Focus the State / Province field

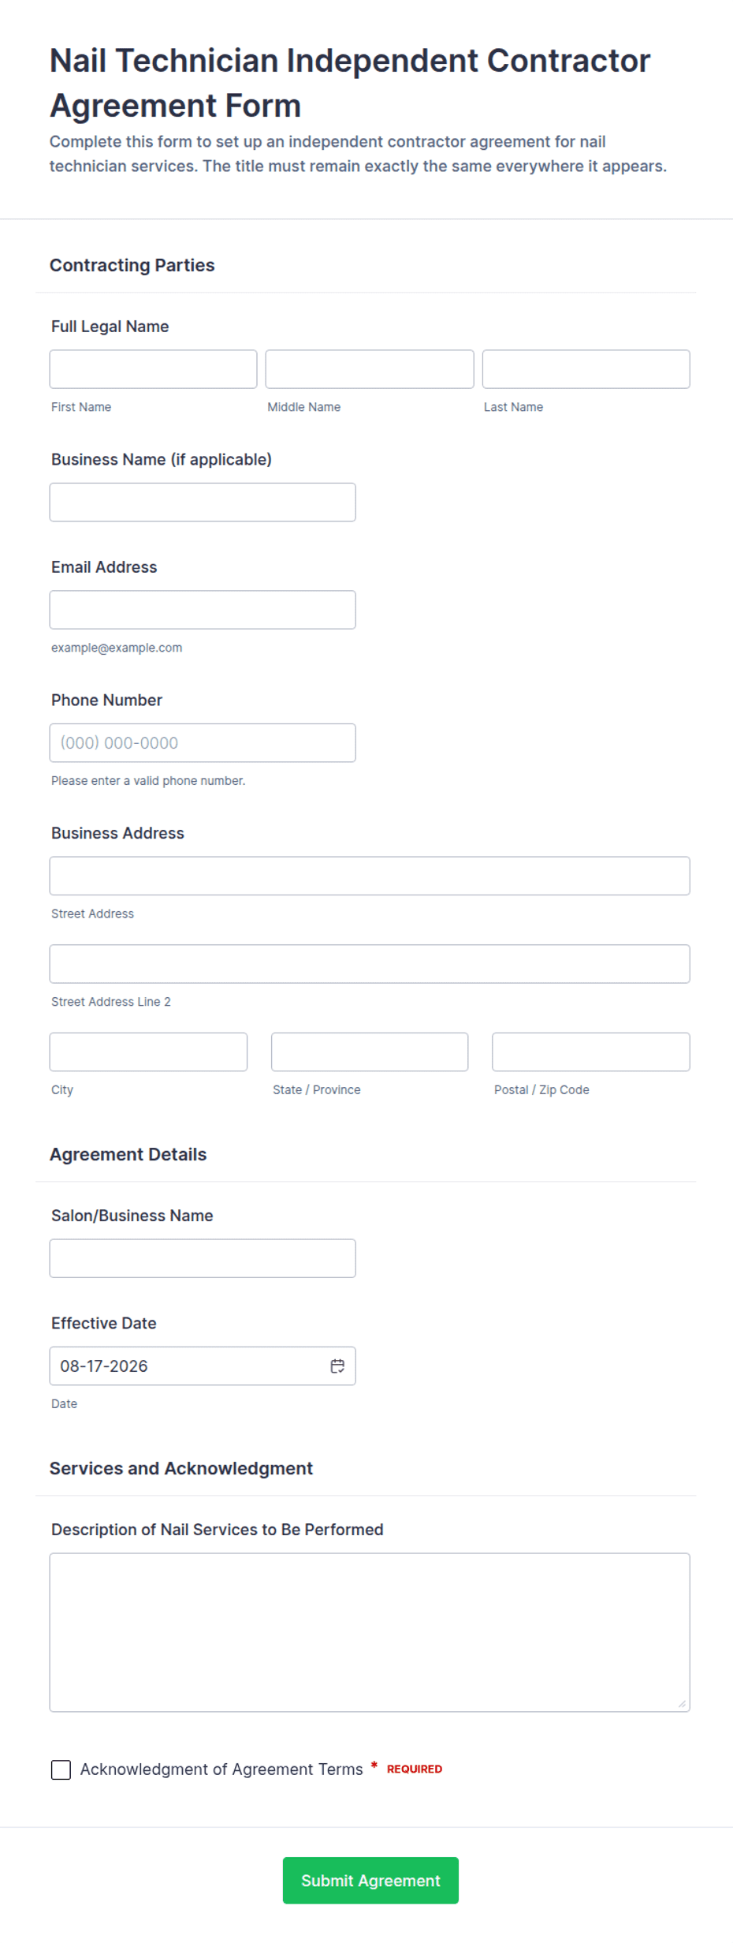(x=370, y=1052)
